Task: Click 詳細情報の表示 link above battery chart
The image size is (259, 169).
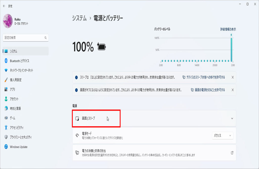Action: [x=228, y=29]
